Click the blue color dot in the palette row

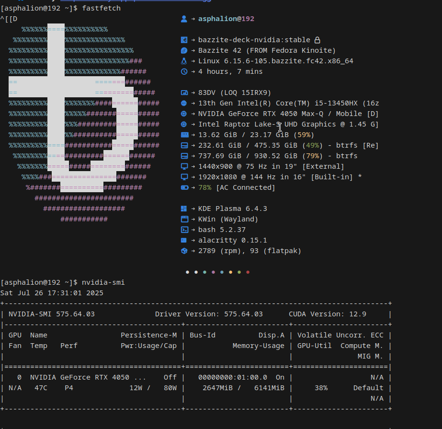222,272
